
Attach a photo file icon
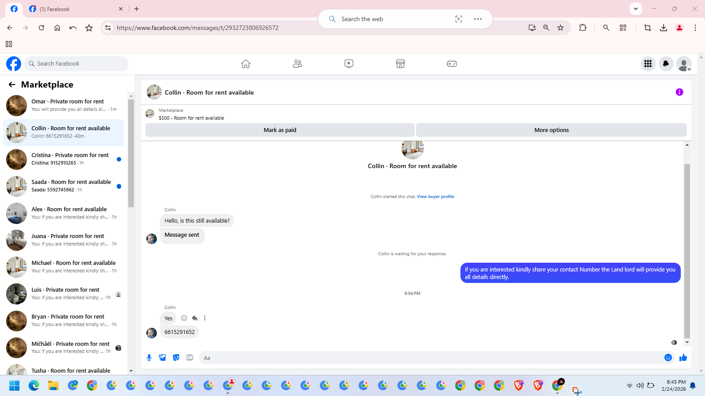pyautogui.click(x=163, y=358)
